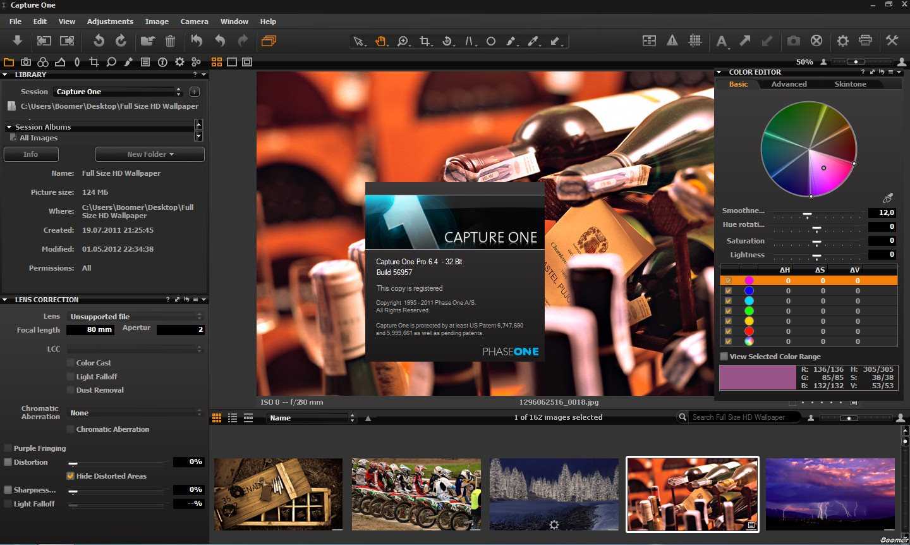Open the browser sort Name dropdown
910x545 pixels.
click(311, 418)
